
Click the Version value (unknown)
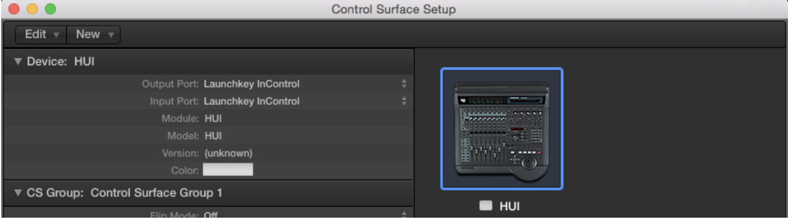[228, 153]
